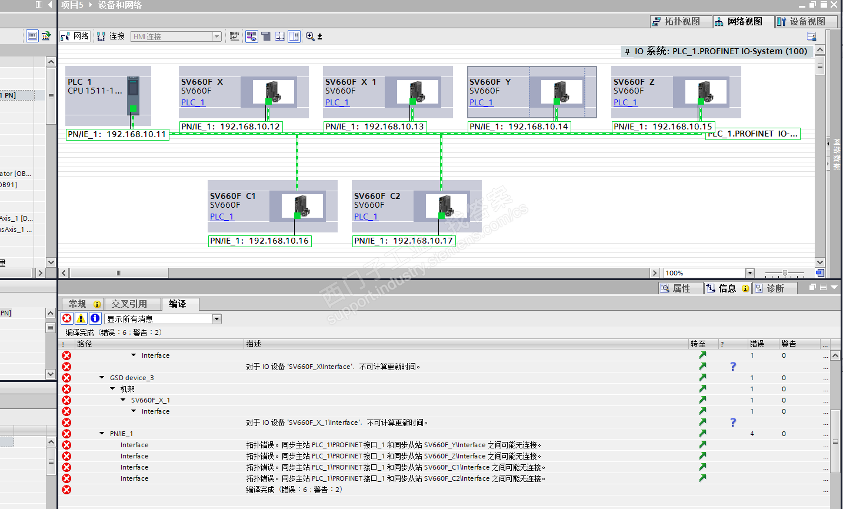The height and width of the screenshot is (509, 843).
Task: Open PLC_1 link under SV660F_Y
Action: (x=481, y=102)
